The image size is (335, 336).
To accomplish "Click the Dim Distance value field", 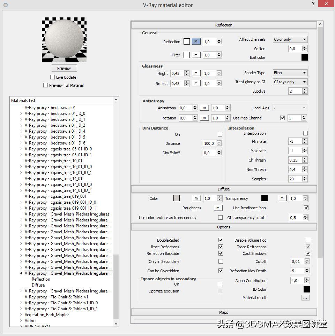I will click(209, 143).
